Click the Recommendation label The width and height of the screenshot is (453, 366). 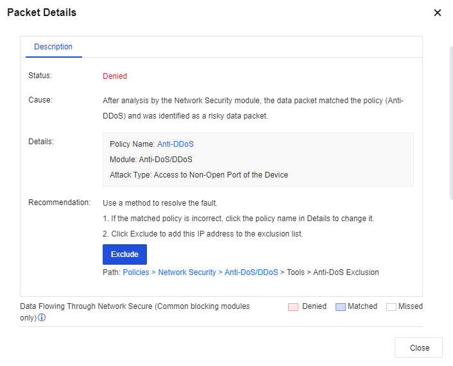coord(59,203)
